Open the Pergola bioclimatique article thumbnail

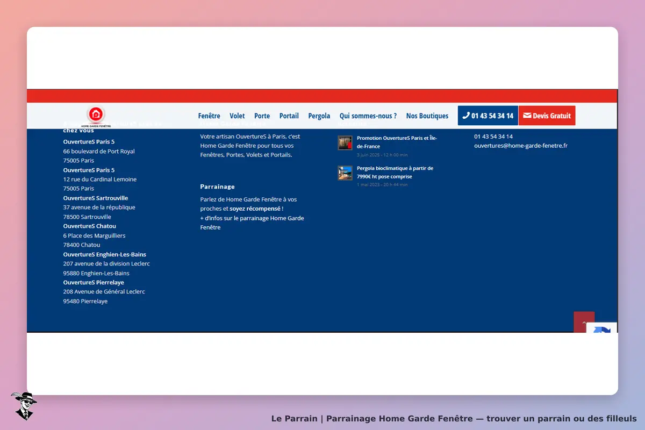(345, 173)
